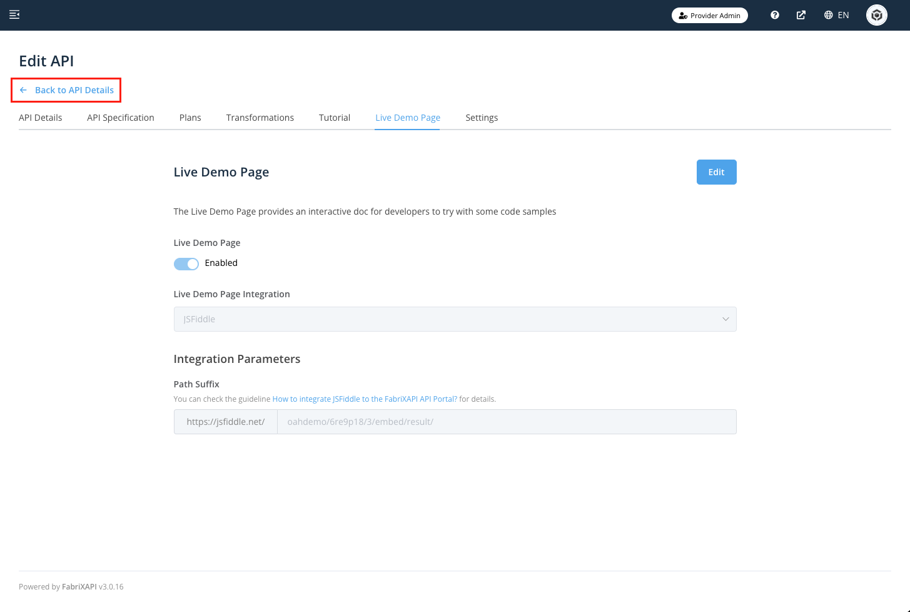910x612 pixels.
Task: Click the external link icon in header
Action: (801, 15)
